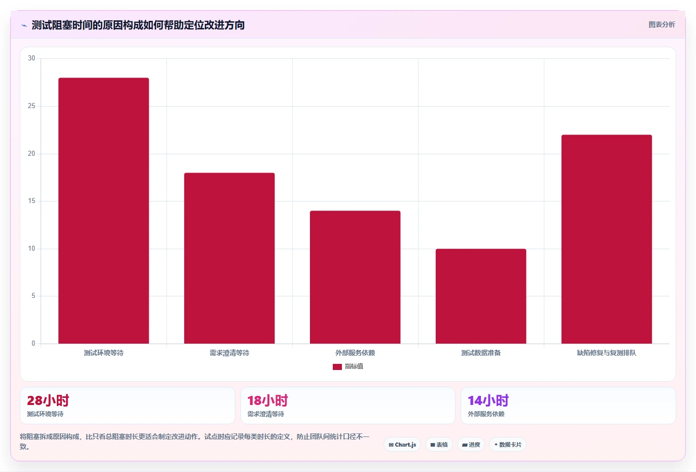696x472 pixels.
Task: Click the chart title 测试阻塞时间的原因构成如何帮助定位改进方向
Action: pyautogui.click(x=138, y=25)
